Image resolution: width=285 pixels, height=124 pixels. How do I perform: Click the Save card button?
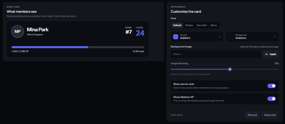(x=270, y=115)
